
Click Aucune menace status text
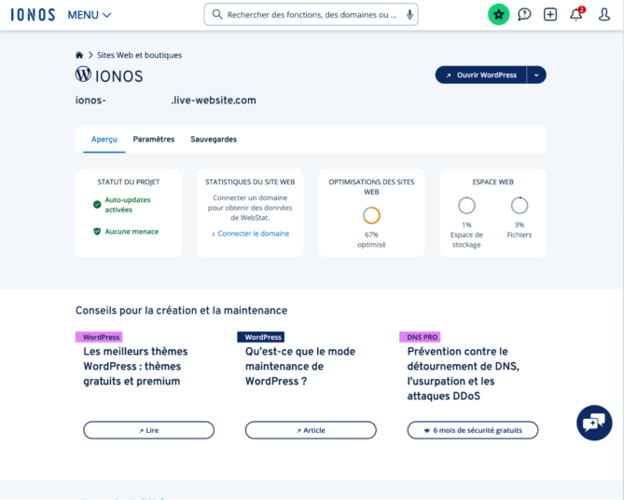click(x=132, y=232)
